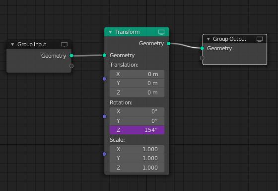278x191 pixels.
Task: Click the Group Input monitor icon
Action: coord(64,45)
